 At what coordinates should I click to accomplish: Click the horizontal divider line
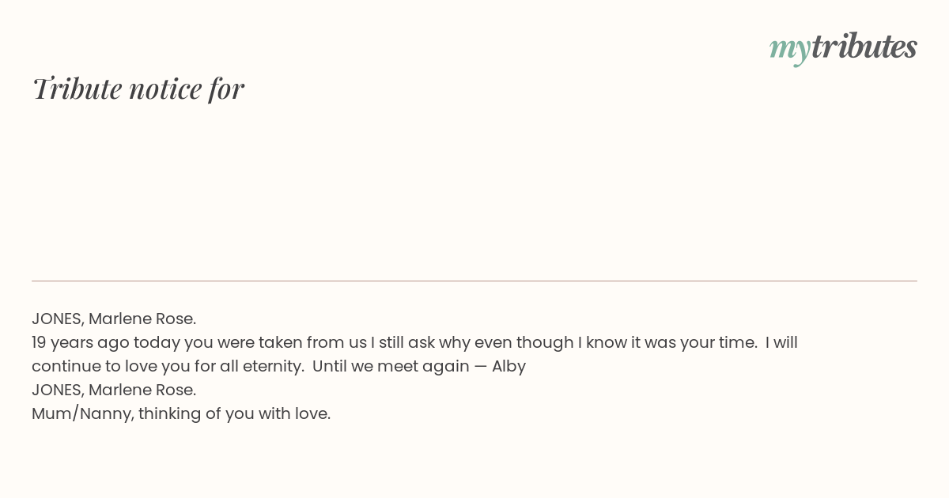click(475, 281)
